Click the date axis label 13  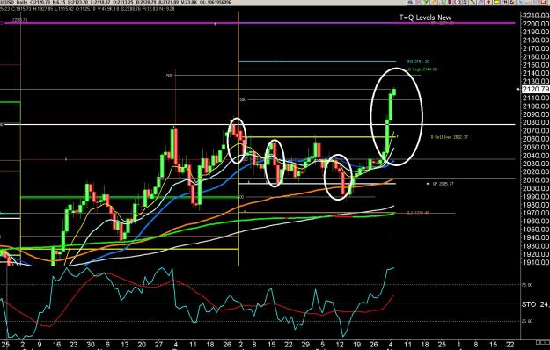coord(125,345)
